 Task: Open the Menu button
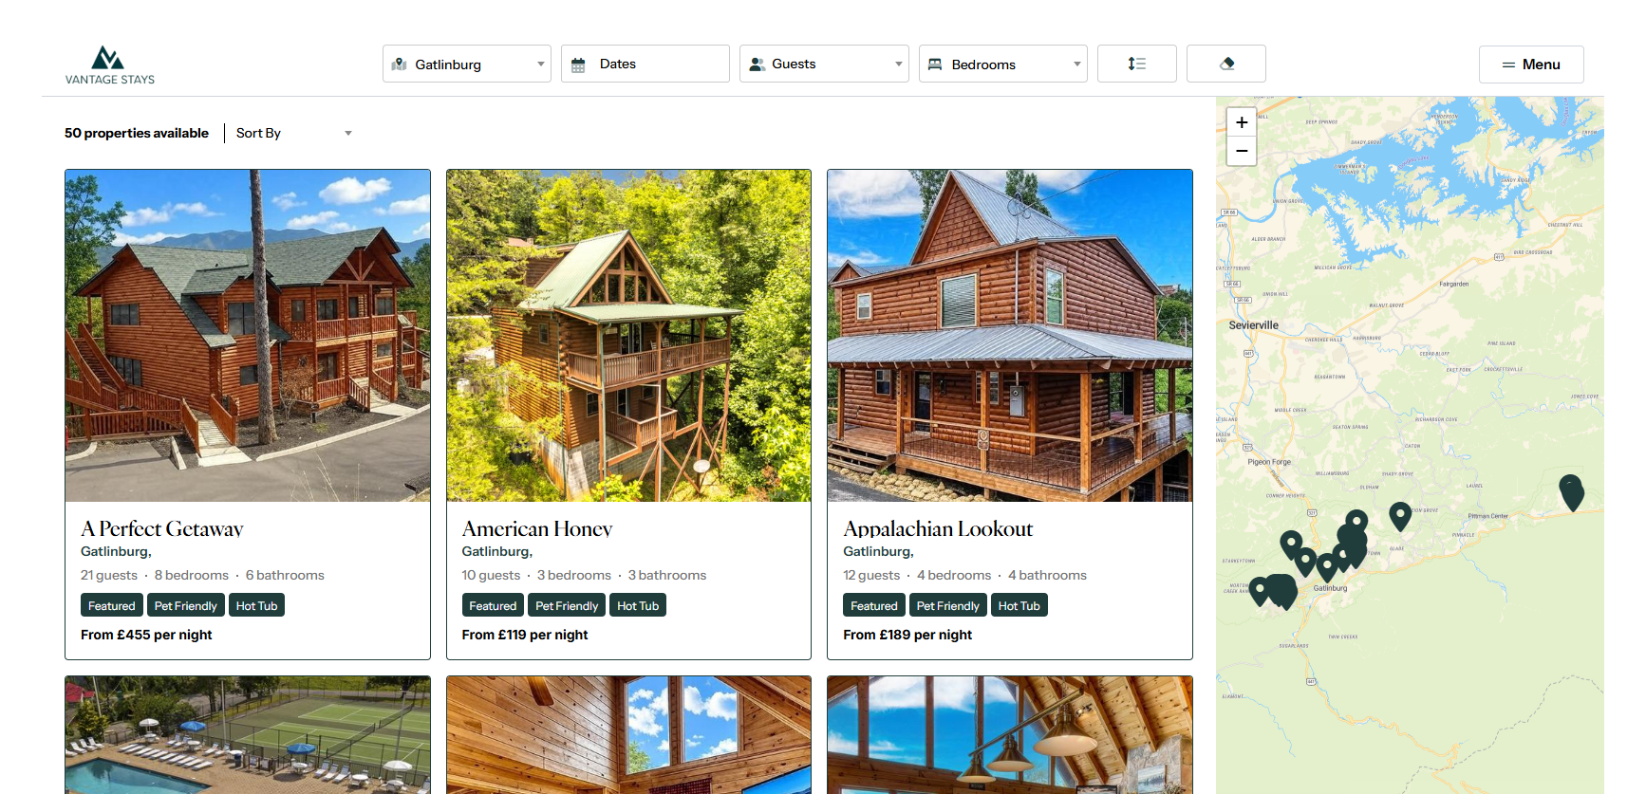click(x=1531, y=65)
